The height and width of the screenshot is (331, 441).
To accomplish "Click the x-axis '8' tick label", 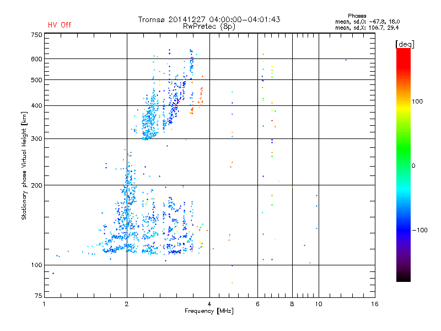I will coord(292,304).
